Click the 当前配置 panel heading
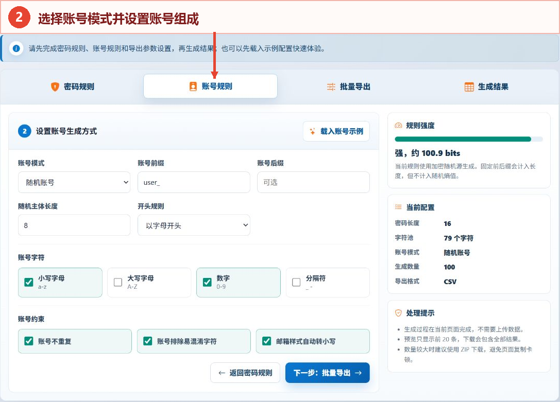The height and width of the screenshot is (402, 560). click(420, 207)
